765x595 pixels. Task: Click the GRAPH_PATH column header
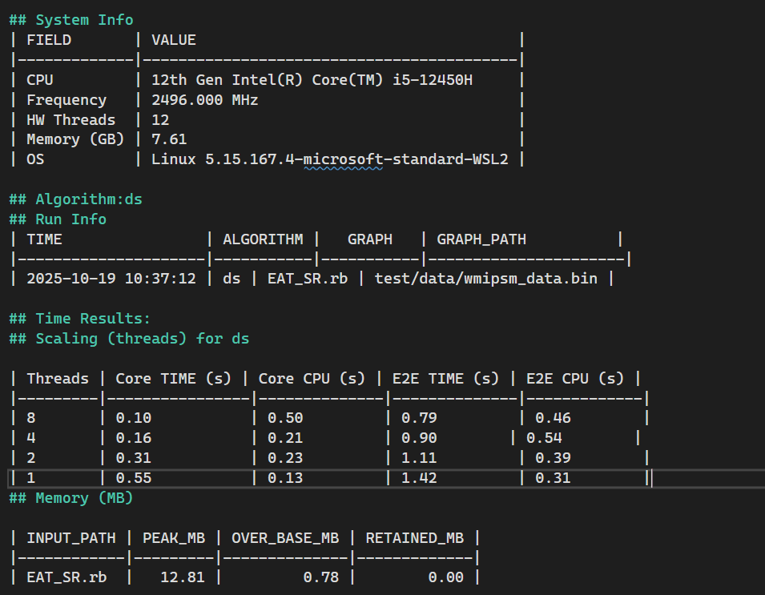tap(481, 239)
